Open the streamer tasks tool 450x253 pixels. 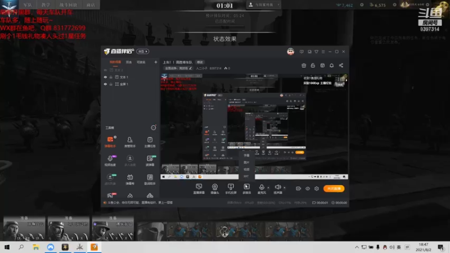[x=150, y=142]
